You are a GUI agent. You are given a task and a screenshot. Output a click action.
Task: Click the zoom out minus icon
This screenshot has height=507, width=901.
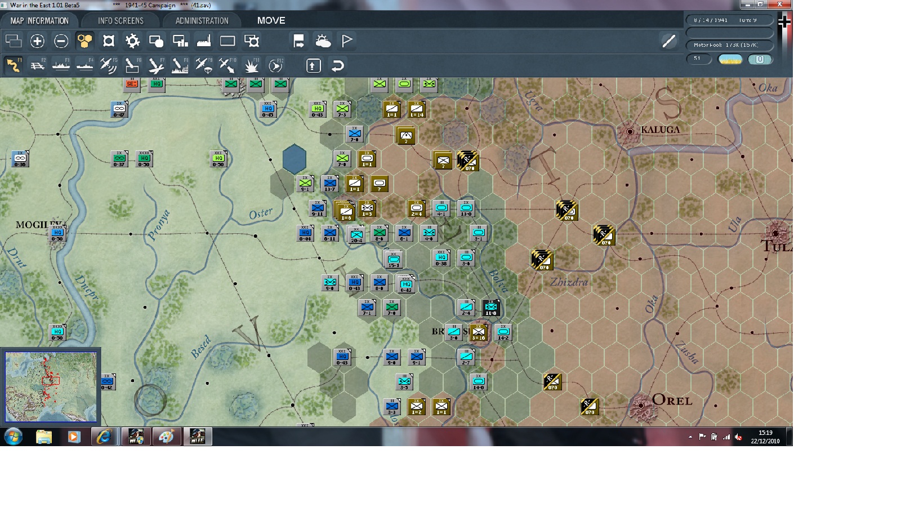[61, 41]
